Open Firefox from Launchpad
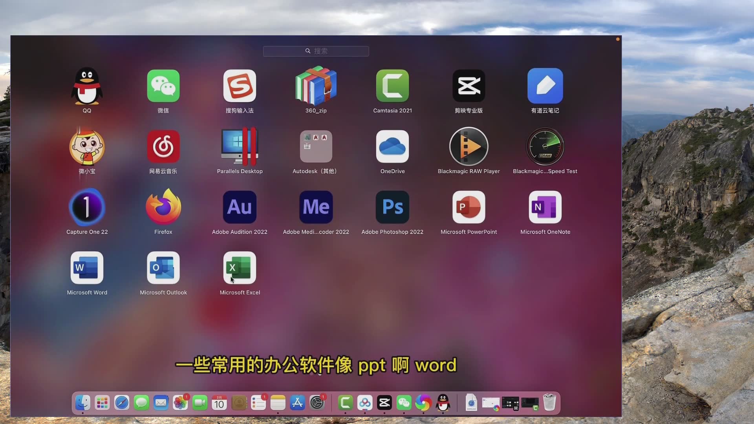Screen dimensions: 754x424 coord(163,207)
